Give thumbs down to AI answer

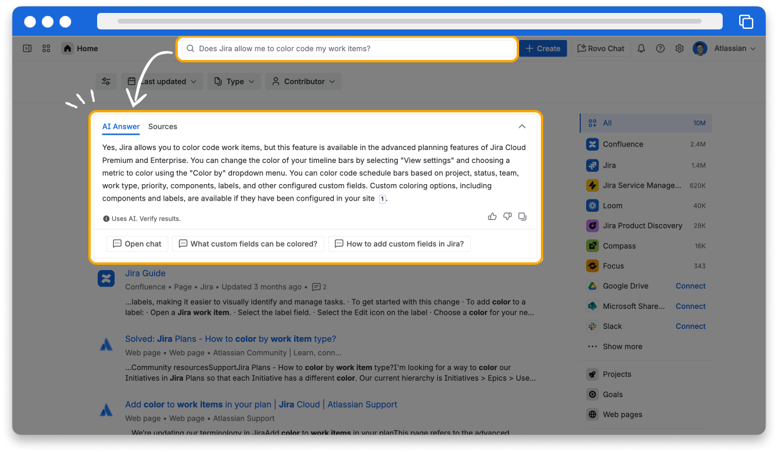click(x=507, y=216)
